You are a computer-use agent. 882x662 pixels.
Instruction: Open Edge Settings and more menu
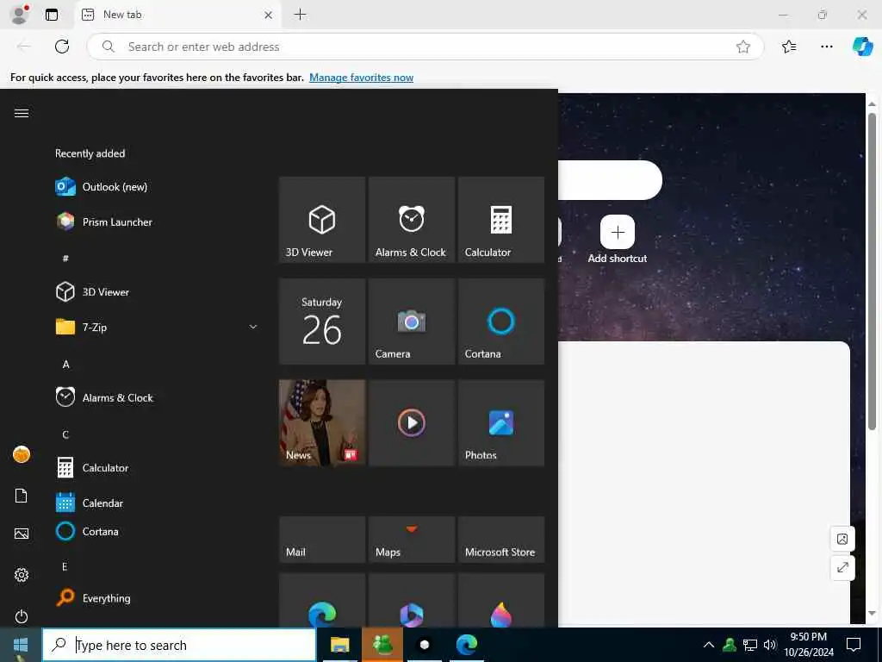[x=826, y=47]
